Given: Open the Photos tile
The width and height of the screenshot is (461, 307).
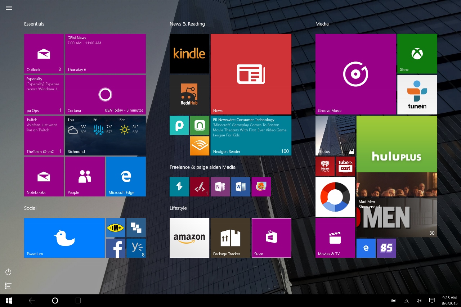Looking at the screenshot, I should [335, 136].
